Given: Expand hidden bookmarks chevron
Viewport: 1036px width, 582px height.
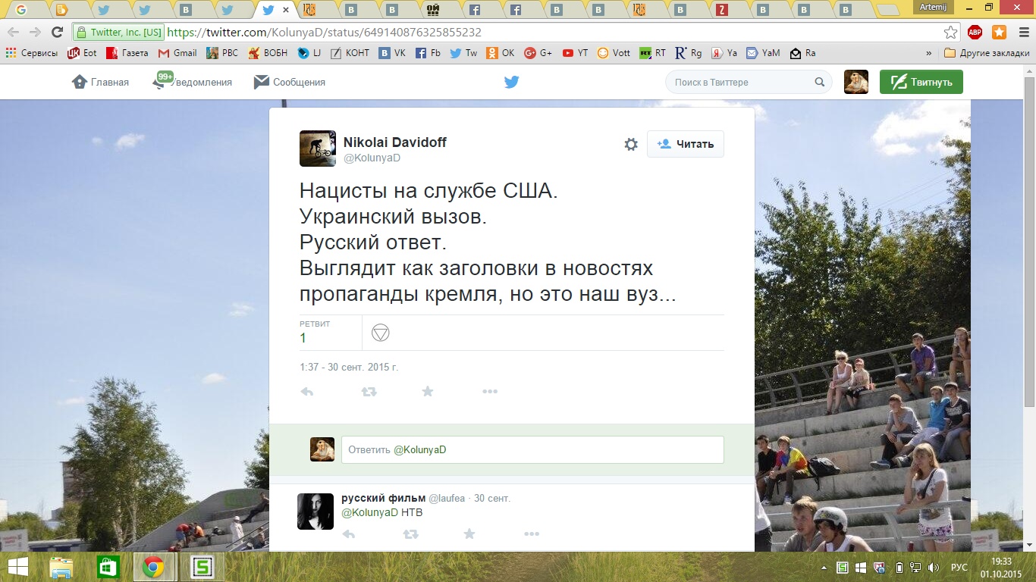Looking at the screenshot, I should click(929, 53).
